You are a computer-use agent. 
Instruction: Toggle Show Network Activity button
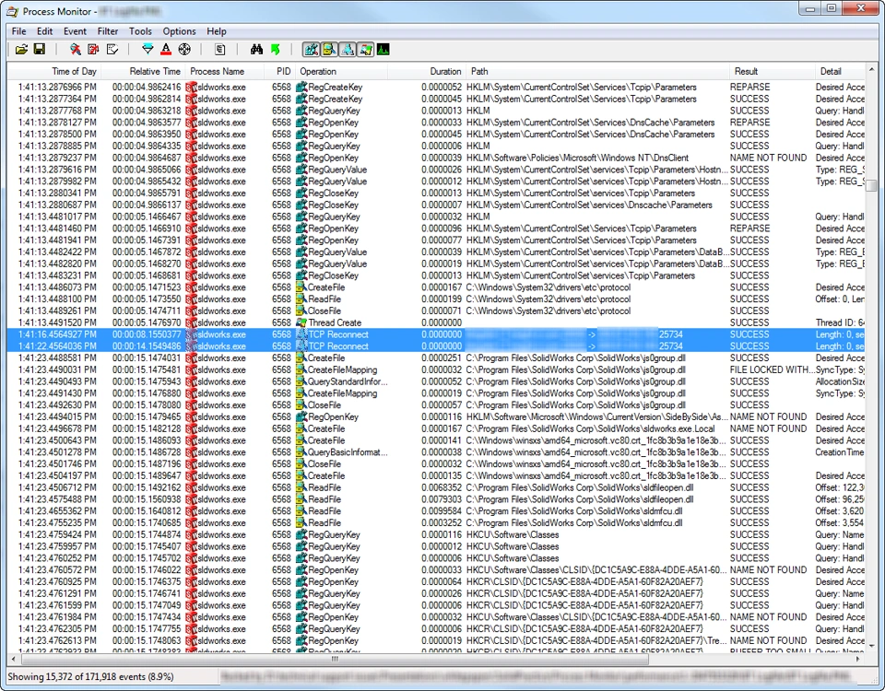coord(348,50)
